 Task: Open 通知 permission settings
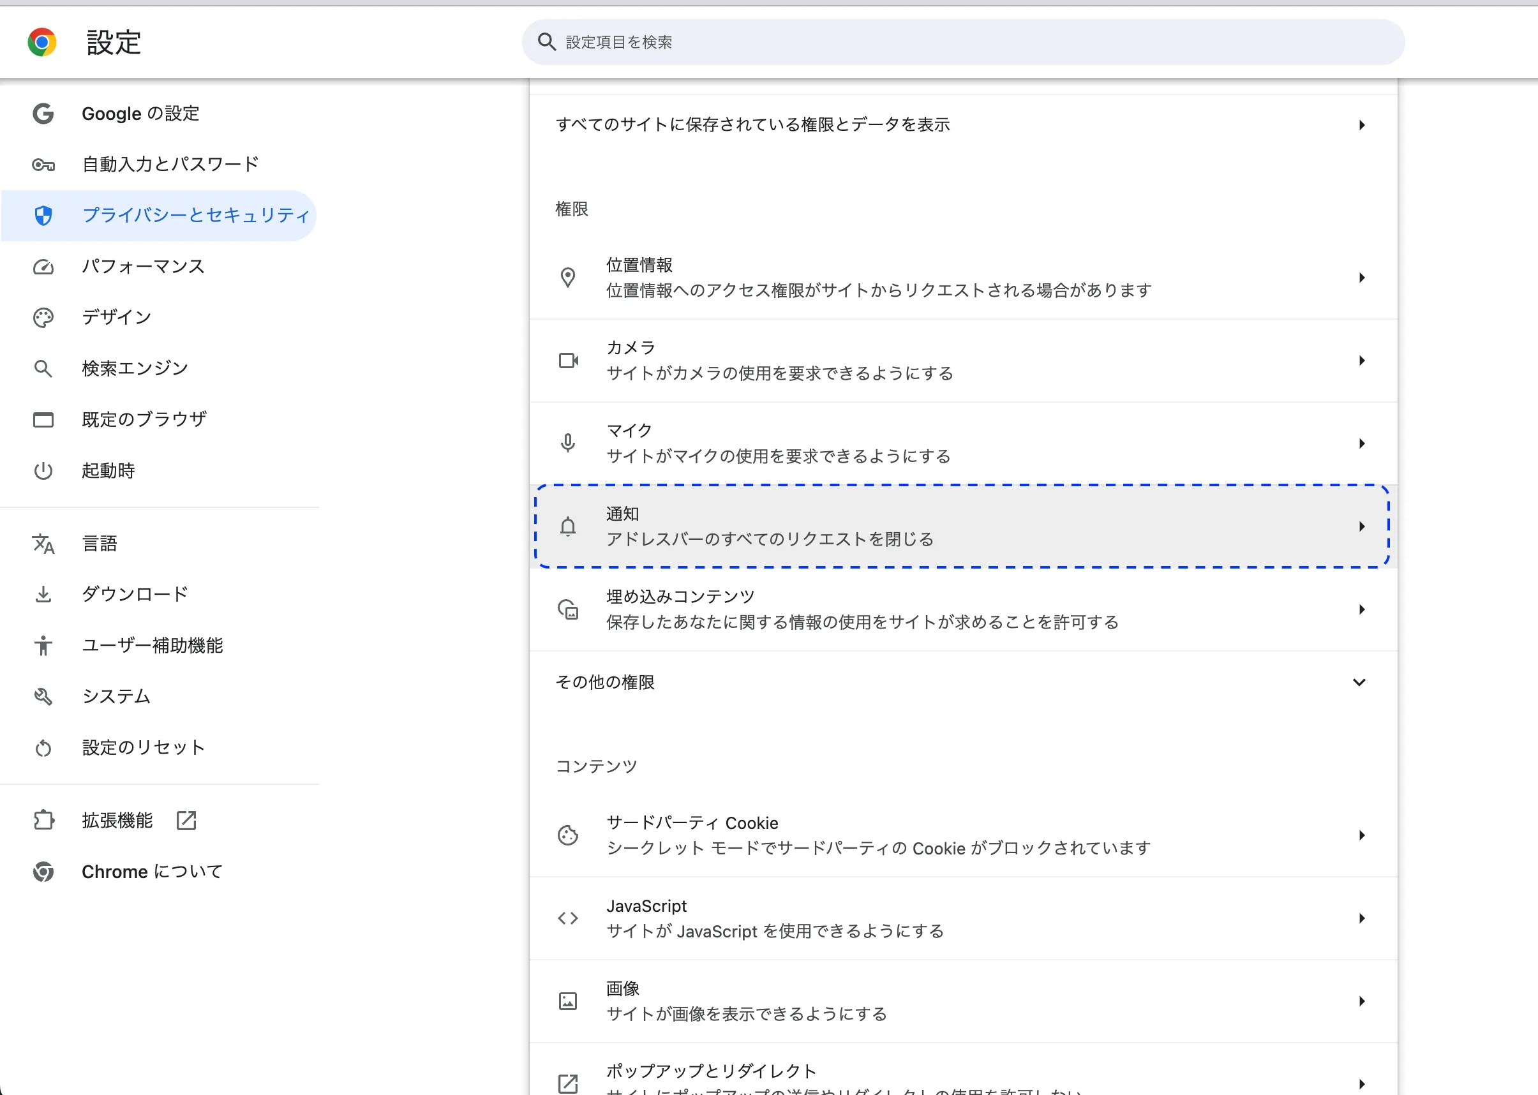963,526
